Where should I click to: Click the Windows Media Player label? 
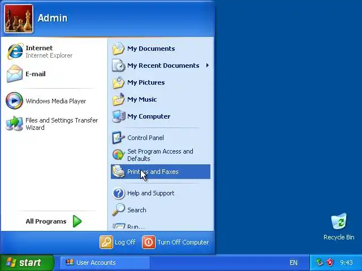click(x=55, y=101)
